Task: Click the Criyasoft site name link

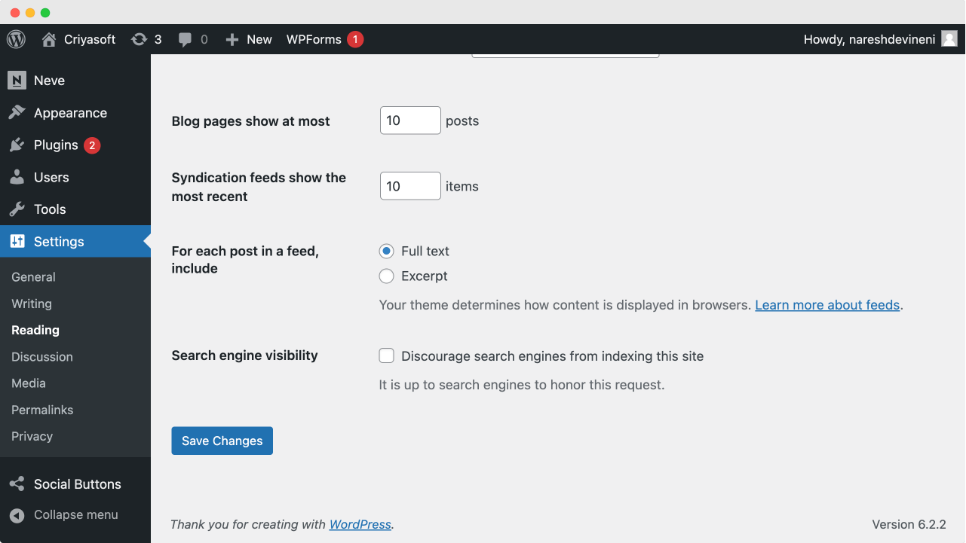Action: point(90,39)
